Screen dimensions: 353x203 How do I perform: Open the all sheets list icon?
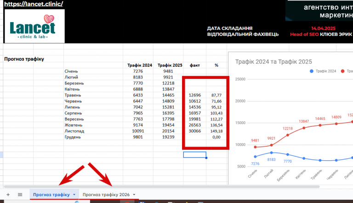(20, 195)
